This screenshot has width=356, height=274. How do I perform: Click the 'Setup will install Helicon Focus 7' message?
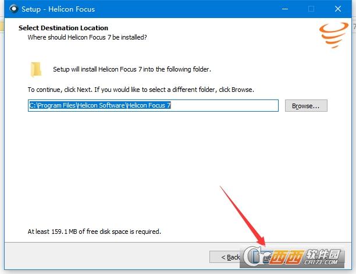(131, 69)
